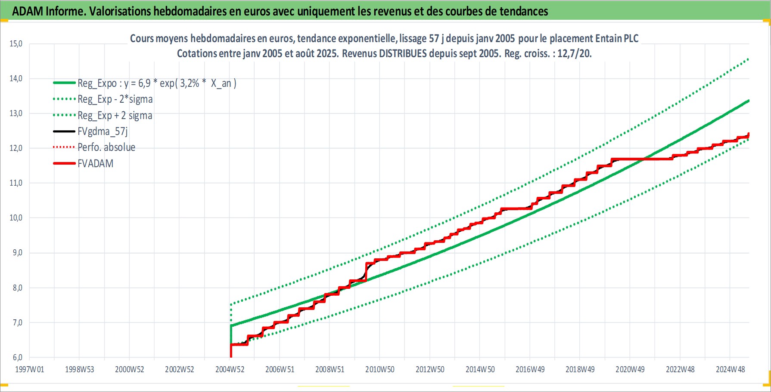Click y-axis label '11,0'

point(16,183)
